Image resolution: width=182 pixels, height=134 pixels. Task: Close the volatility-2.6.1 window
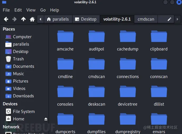point(179,2)
